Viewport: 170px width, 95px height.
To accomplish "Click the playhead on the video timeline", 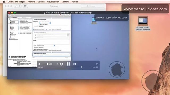I will click(82, 67).
